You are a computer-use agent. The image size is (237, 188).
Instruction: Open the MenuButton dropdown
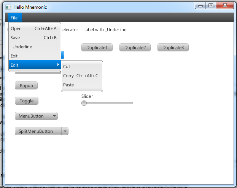click(36, 116)
